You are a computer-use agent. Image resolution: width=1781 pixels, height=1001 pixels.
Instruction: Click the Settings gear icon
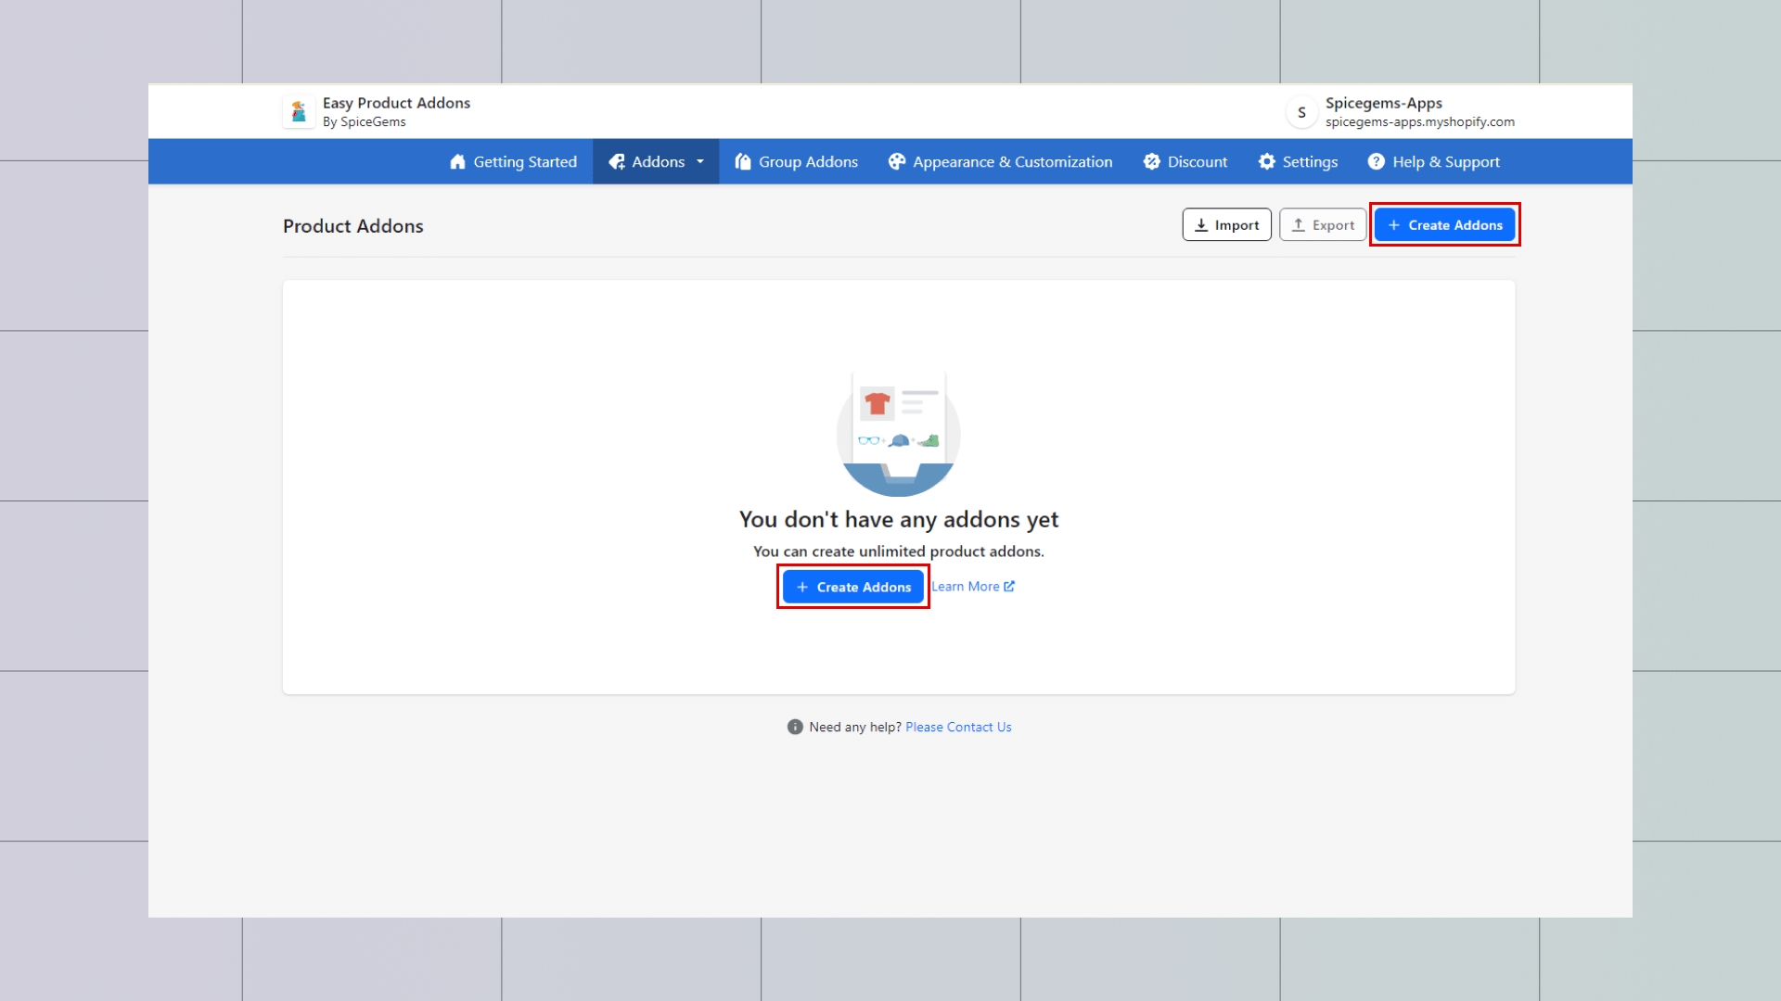[x=1266, y=162]
